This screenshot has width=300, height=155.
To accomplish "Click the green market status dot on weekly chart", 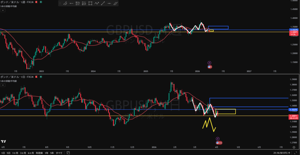I will coord(40,2).
